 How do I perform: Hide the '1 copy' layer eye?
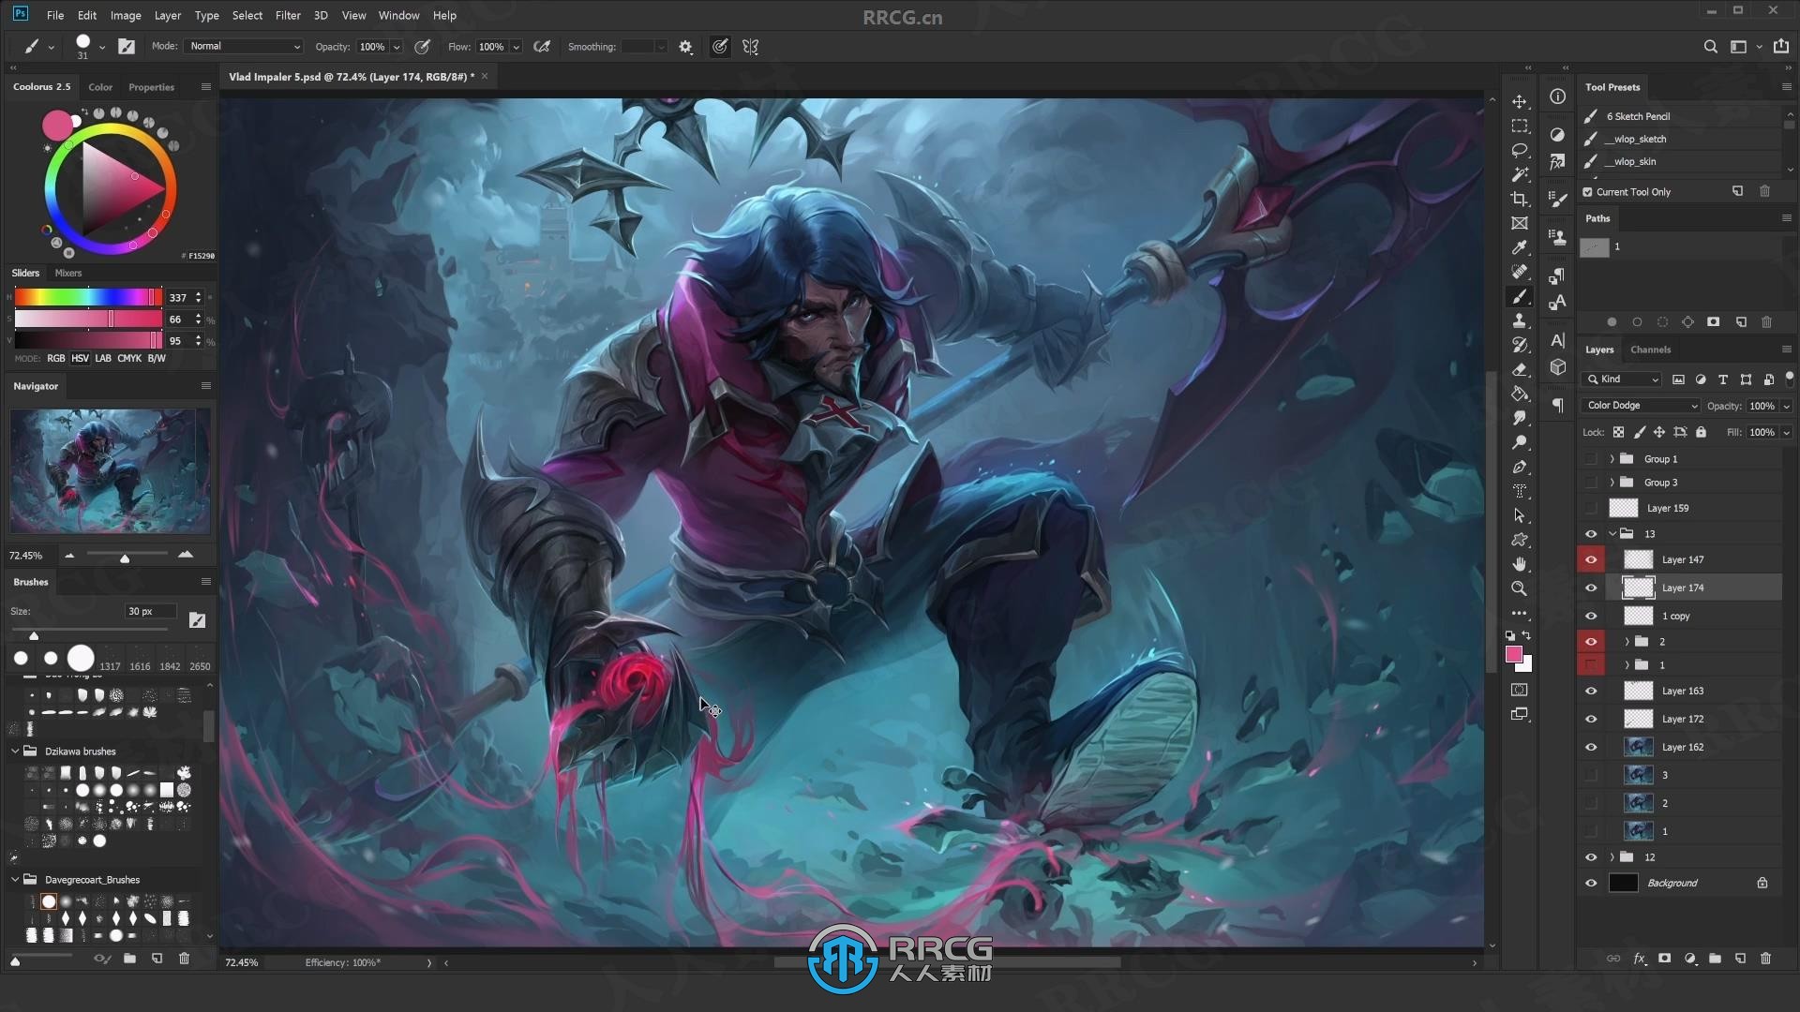tap(1591, 616)
